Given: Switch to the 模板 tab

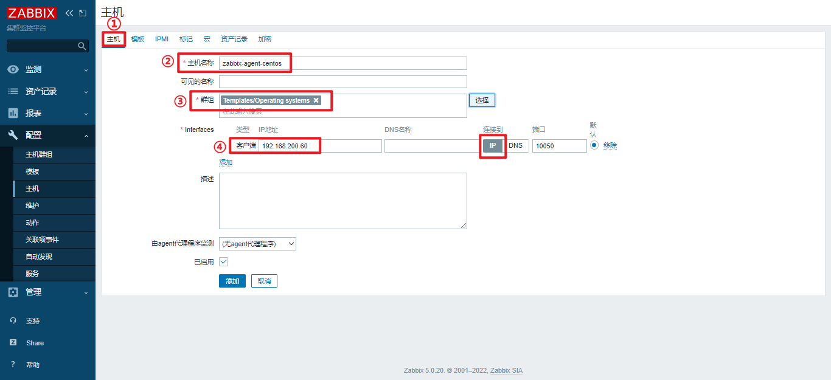Looking at the screenshot, I should point(138,39).
